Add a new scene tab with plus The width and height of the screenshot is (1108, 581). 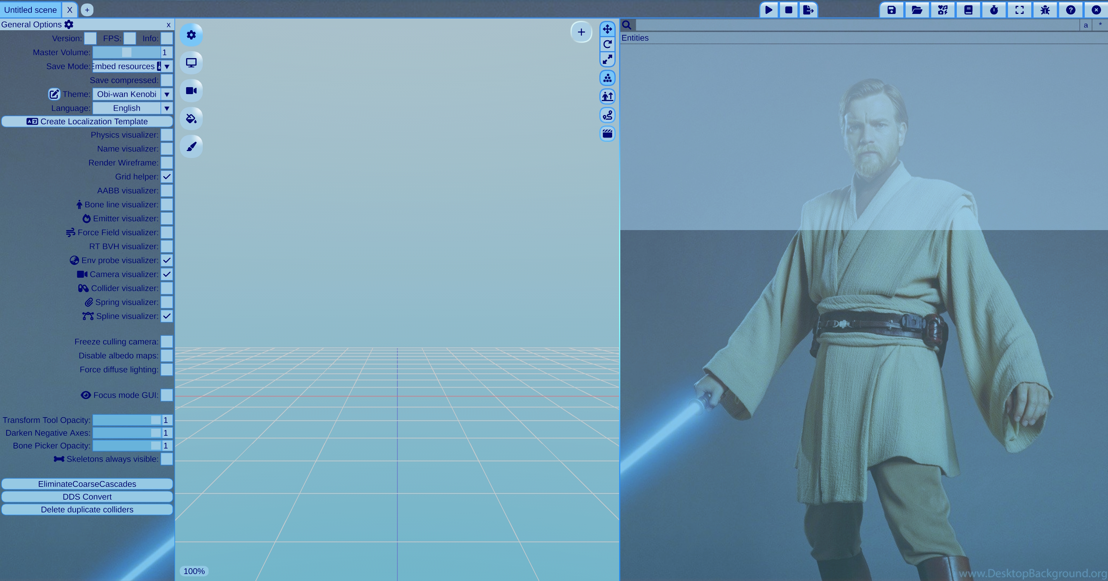(87, 9)
